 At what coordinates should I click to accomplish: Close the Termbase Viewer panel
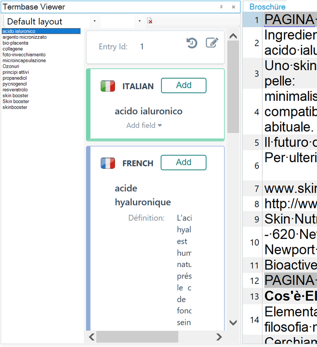(233, 7)
